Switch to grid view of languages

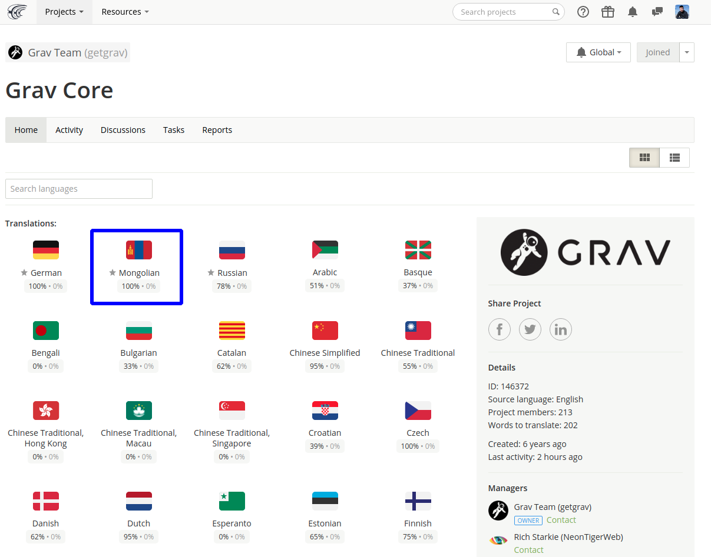coord(644,158)
